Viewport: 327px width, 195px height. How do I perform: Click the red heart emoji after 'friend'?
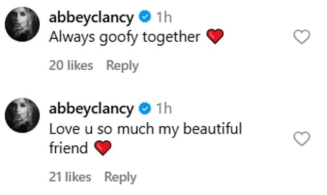[103, 148]
